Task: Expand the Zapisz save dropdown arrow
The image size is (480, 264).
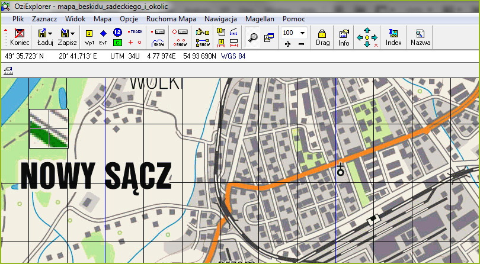Action: point(72,33)
